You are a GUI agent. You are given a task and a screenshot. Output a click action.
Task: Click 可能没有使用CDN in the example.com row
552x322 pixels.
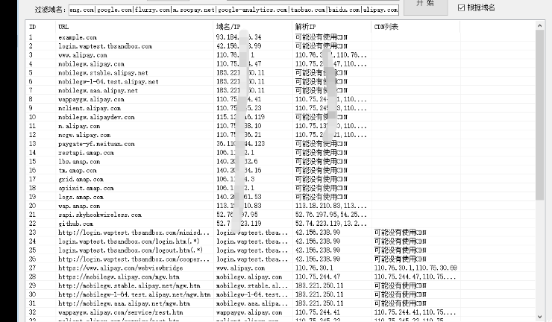[x=321, y=37]
